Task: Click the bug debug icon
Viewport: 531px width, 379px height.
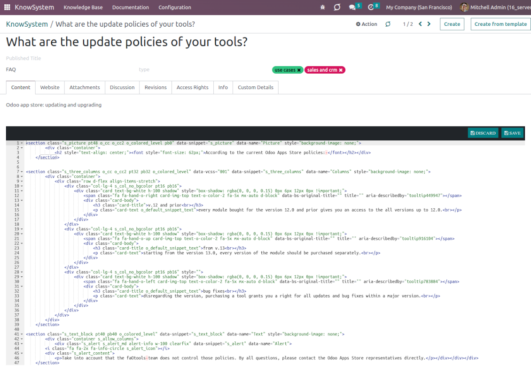Action: 322,8
